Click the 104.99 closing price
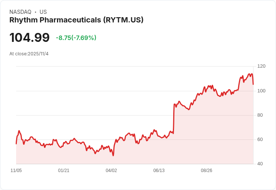Screen dimensions: 276x190 [x=30, y=38]
